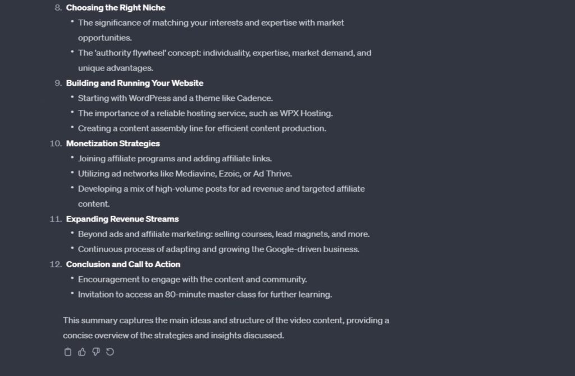The height and width of the screenshot is (376, 575).
Task: Click the bullet about Google-driven business growth
Action: coord(218,249)
